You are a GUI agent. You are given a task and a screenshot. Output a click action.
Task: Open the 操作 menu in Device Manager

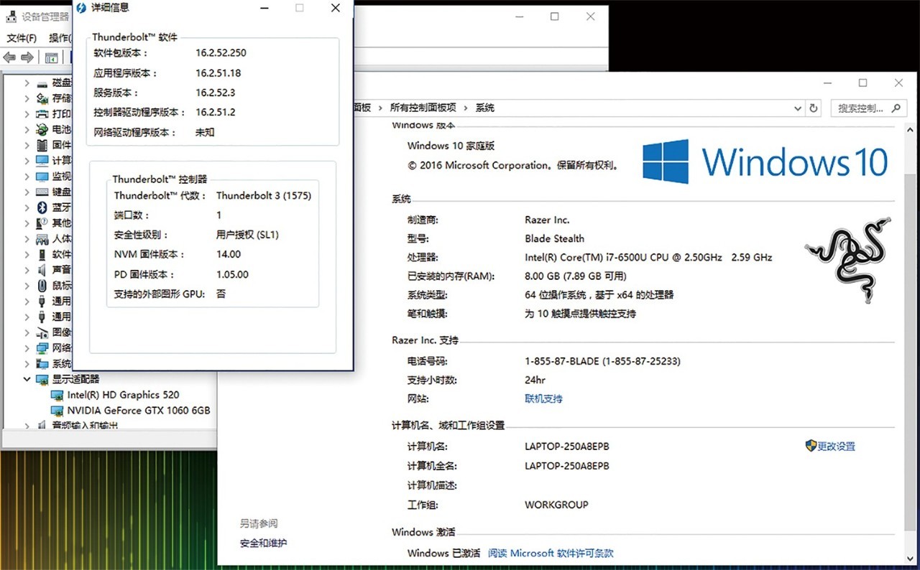tap(58, 38)
